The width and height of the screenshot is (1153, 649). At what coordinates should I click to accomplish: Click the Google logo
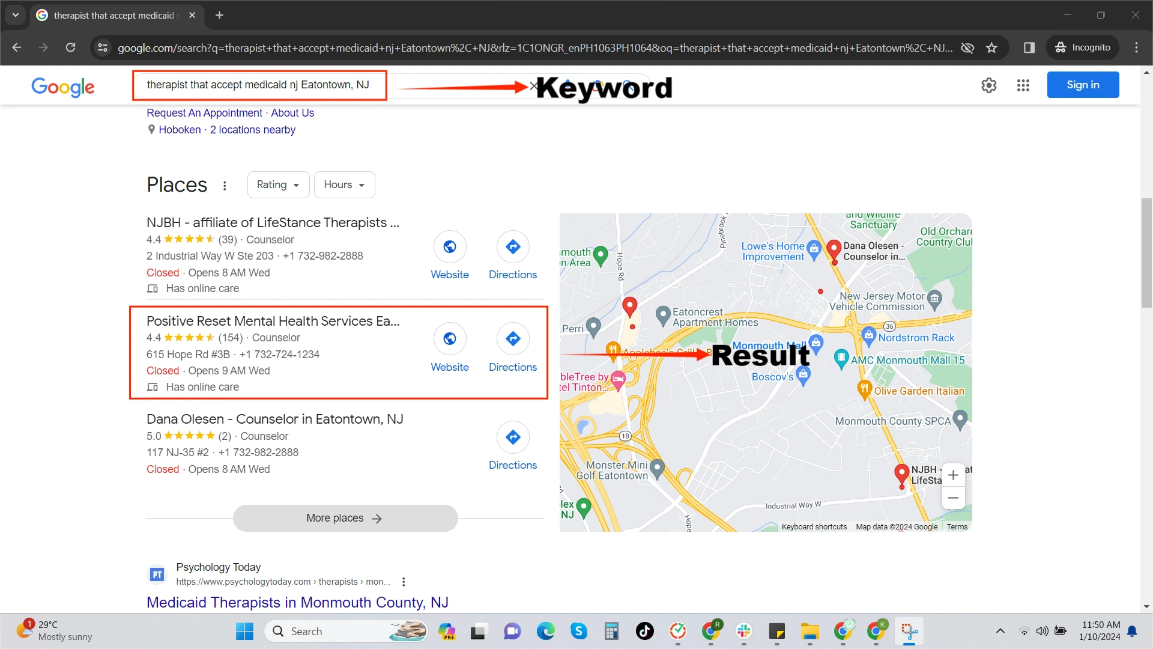point(63,87)
